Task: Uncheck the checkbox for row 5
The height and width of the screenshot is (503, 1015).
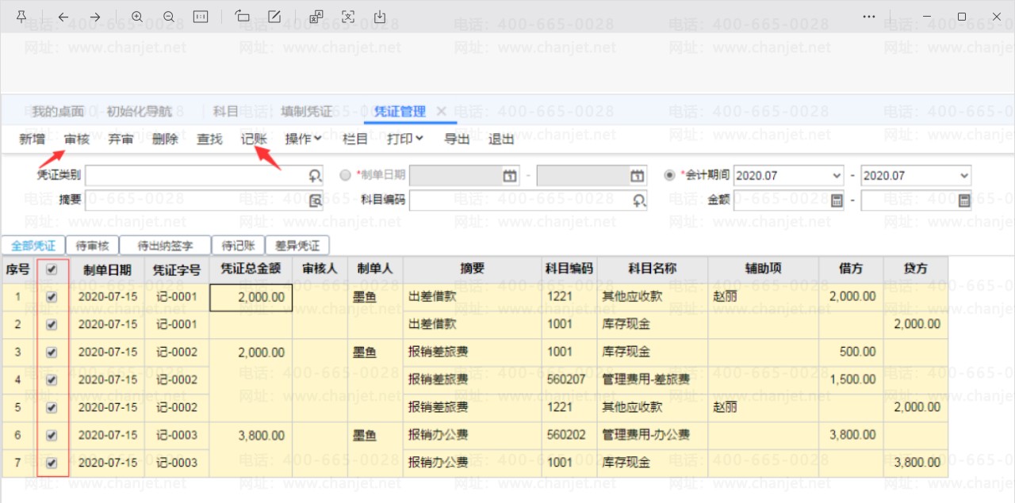Action: [x=52, y=408]
